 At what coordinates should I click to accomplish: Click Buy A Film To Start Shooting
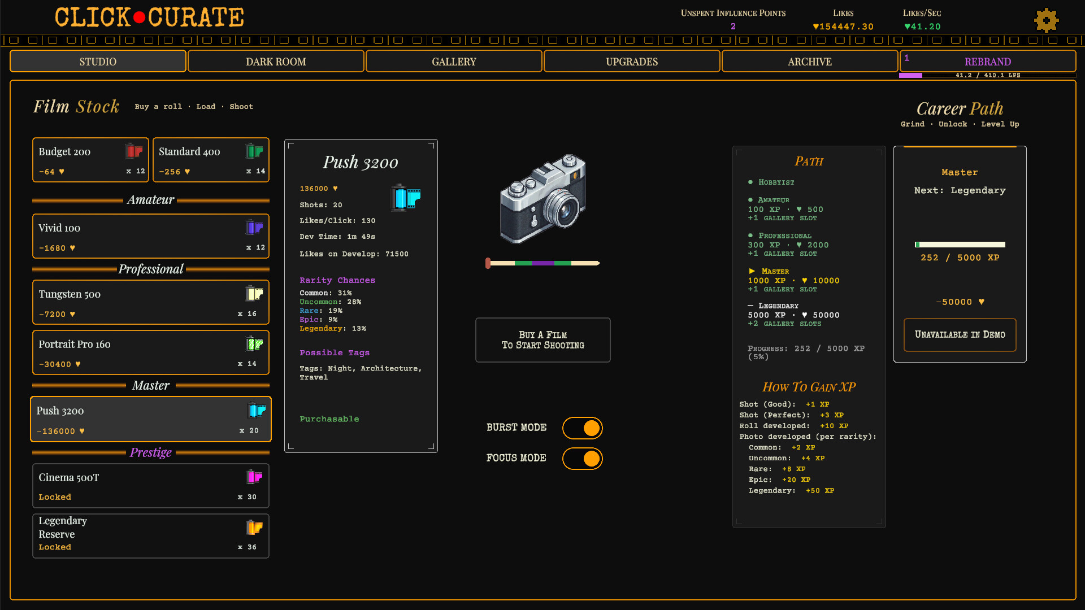pos(543,340)
